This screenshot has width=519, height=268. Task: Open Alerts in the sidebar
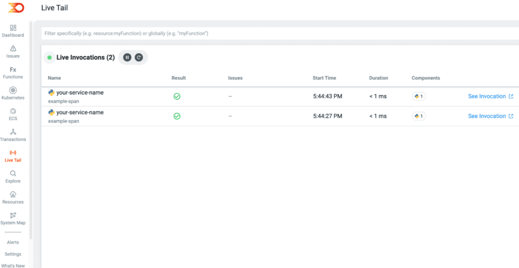pyautogui.click(x=13, y=242)
